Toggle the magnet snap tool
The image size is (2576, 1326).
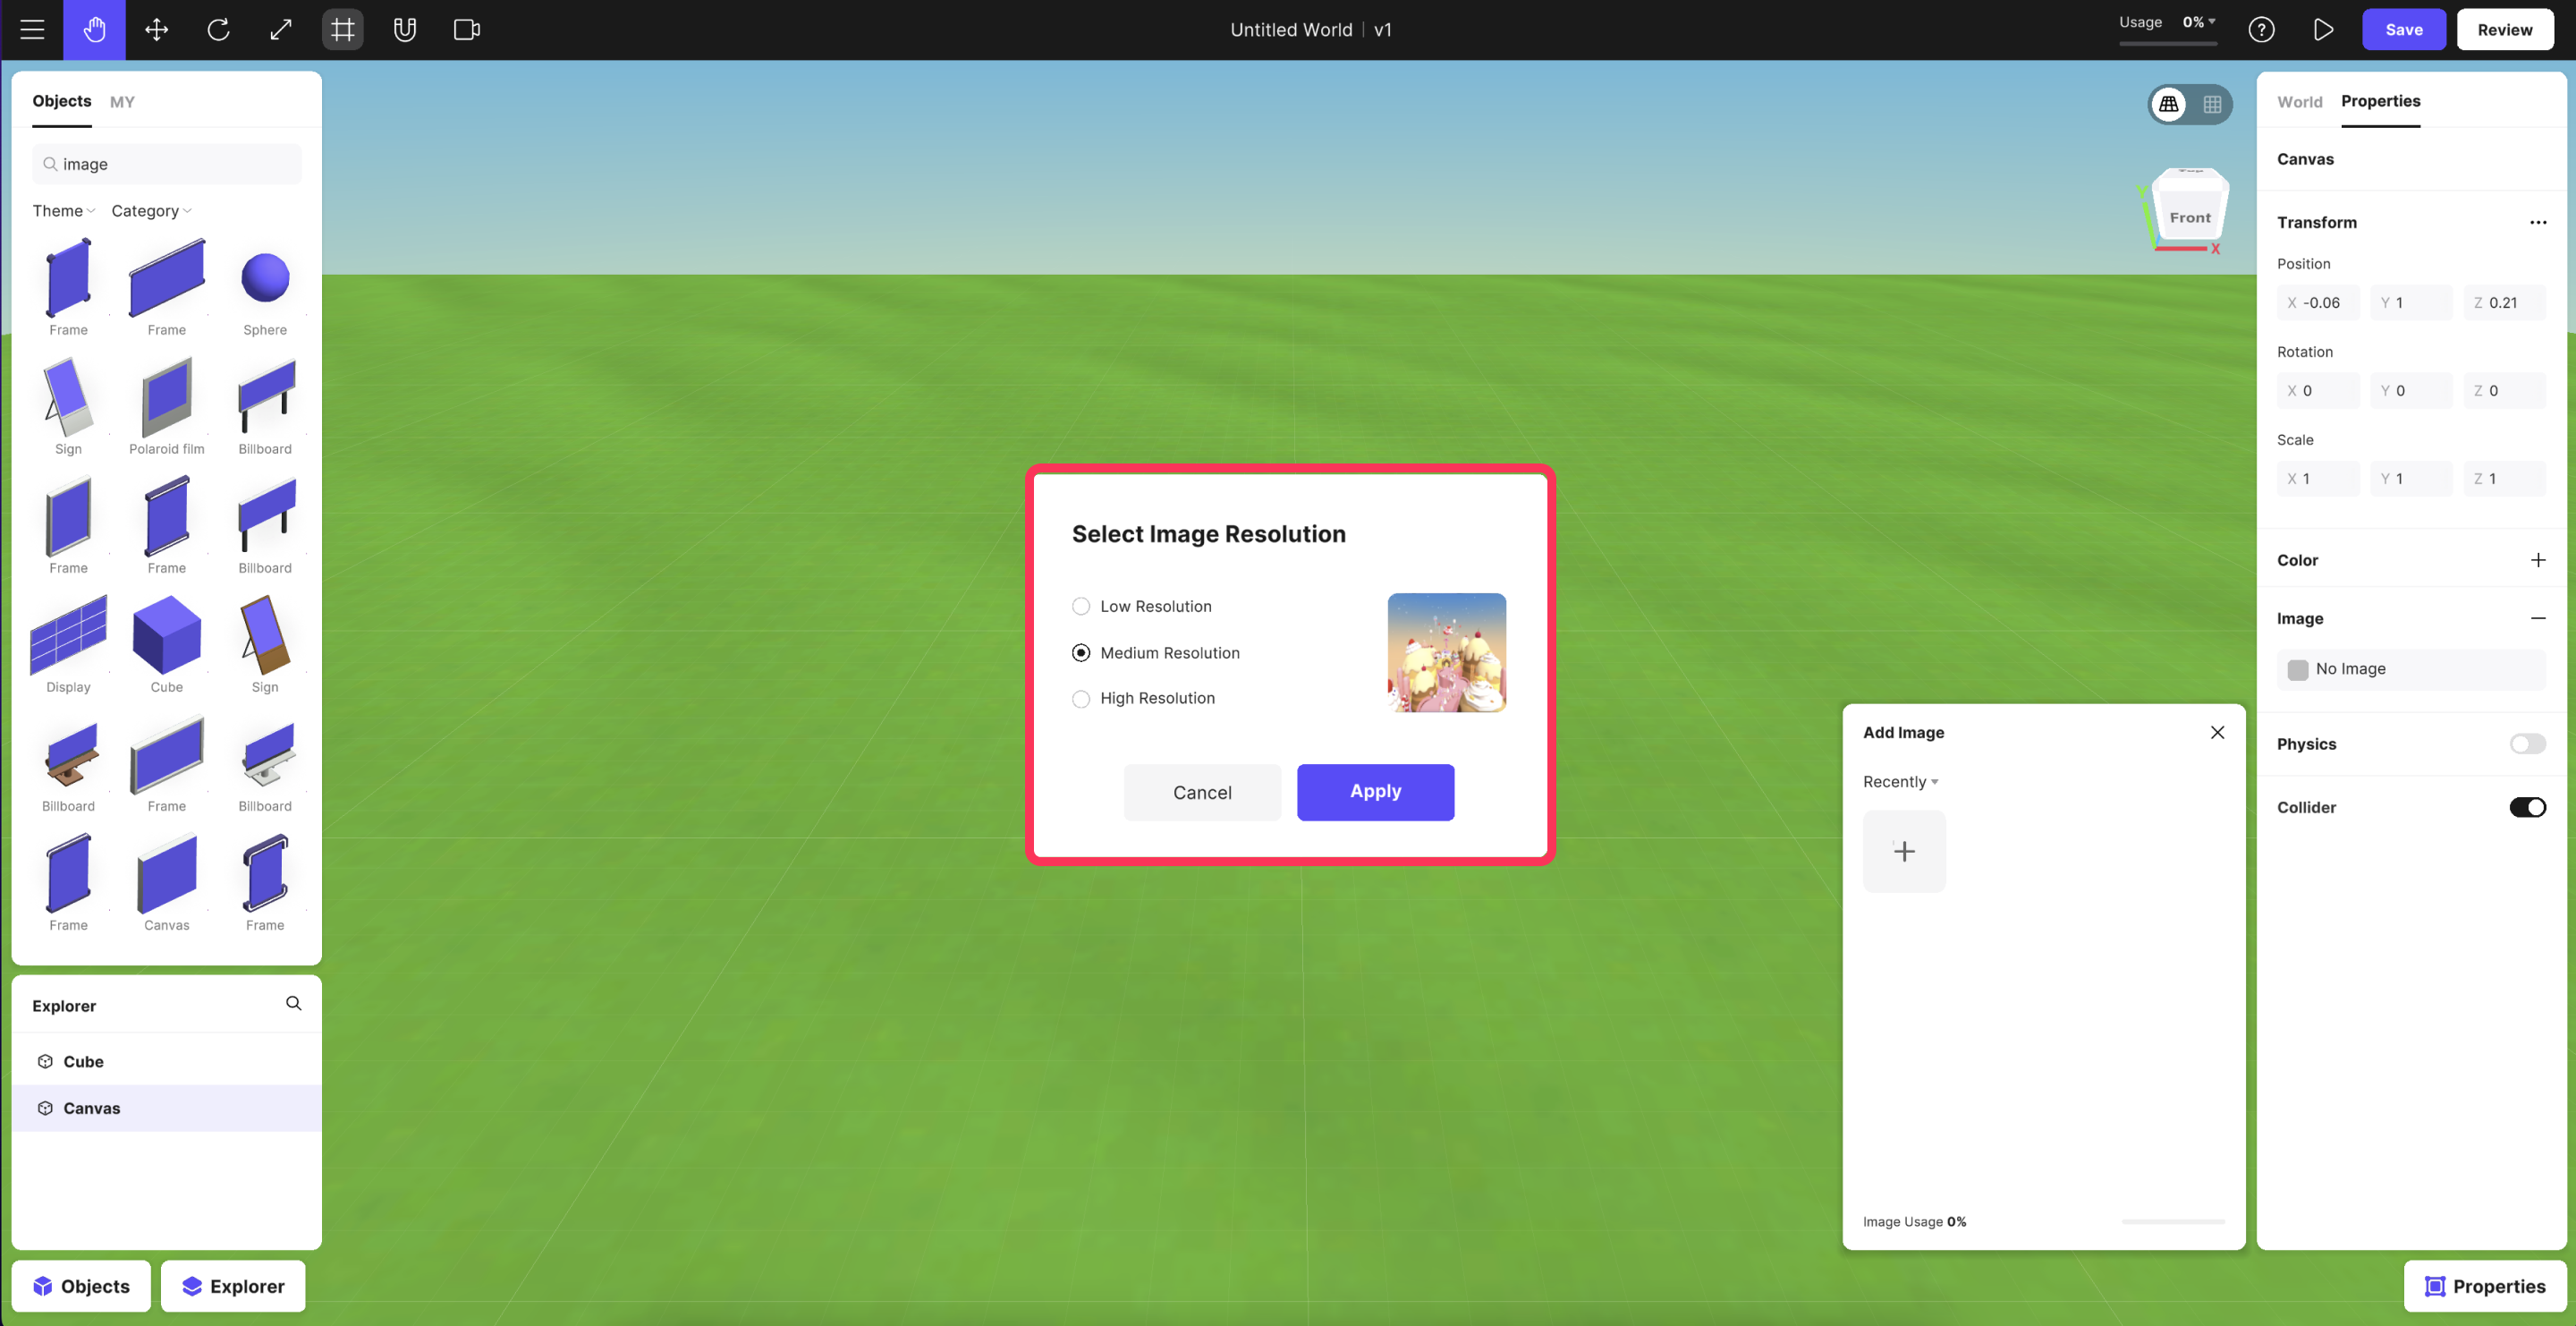(x=404, y=30)
